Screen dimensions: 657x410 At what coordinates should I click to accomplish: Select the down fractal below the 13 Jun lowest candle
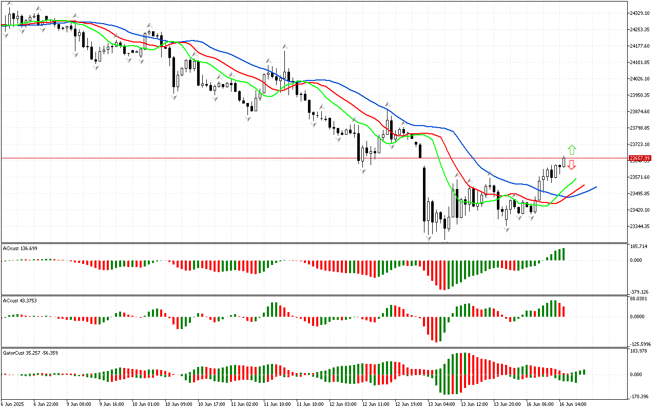click(x=445, y=242)
